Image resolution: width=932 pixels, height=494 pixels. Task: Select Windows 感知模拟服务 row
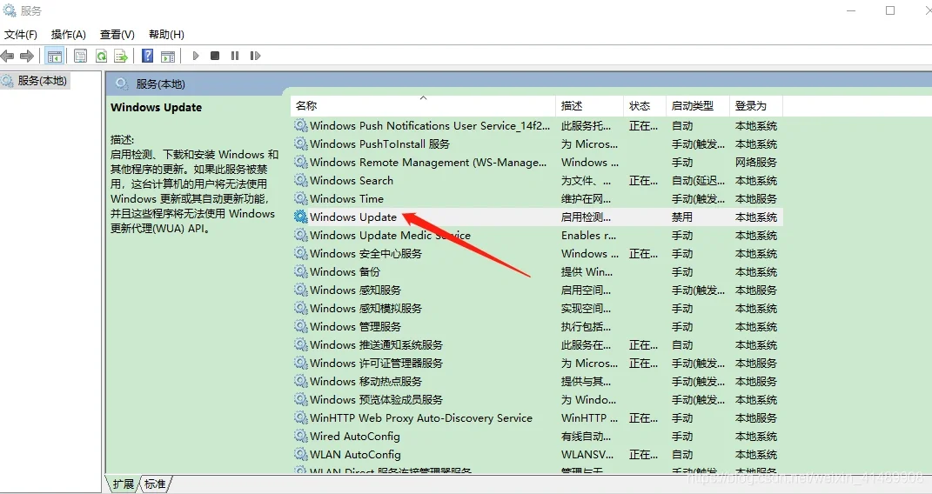point(537,309)
